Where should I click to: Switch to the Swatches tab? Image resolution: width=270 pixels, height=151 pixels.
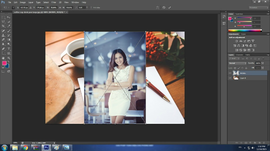pyautogui.click(x=239, y=14)
